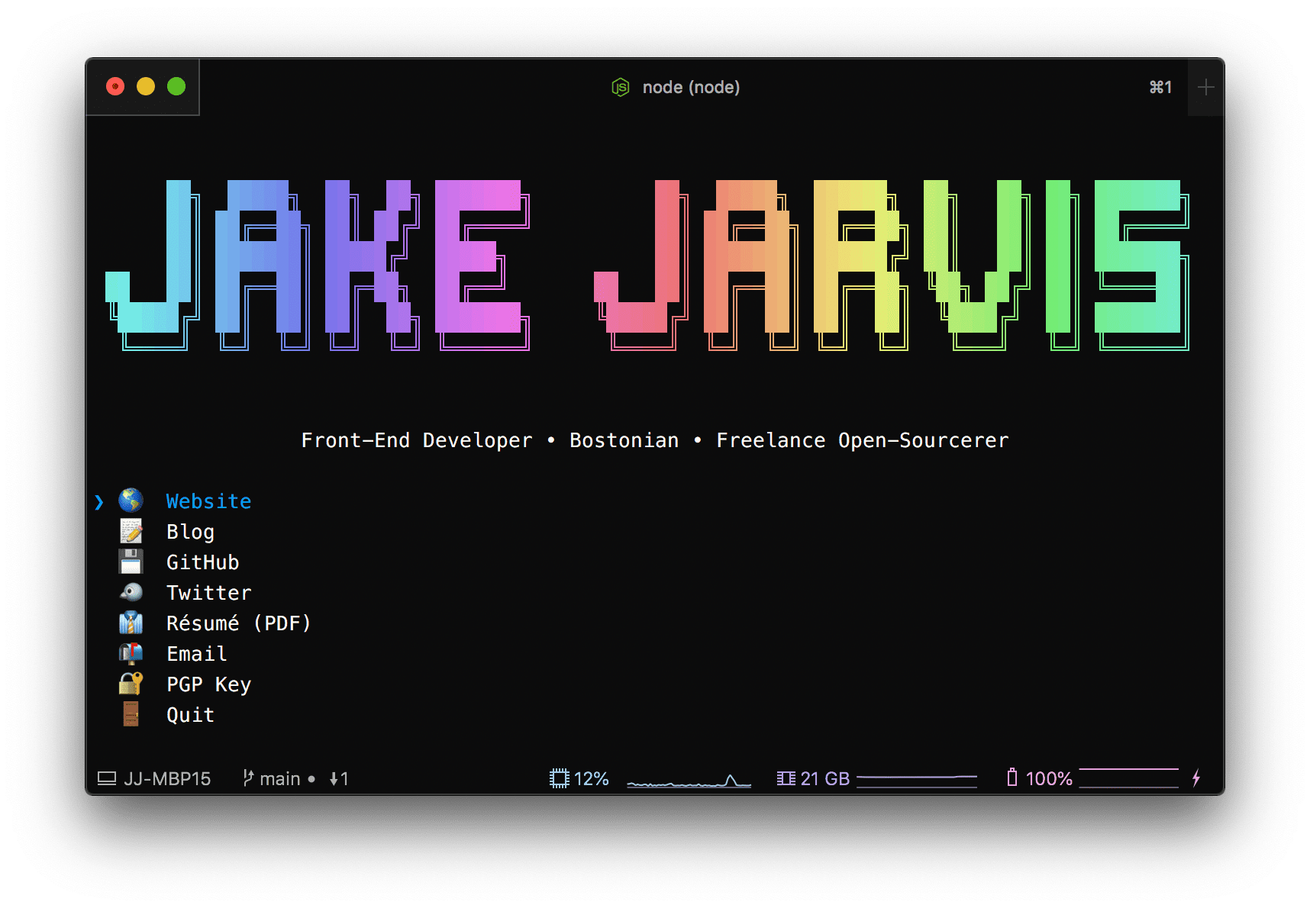The width and height of the screenshot is (1310, 908).
Task: Click the floppy disk icon beside GitHub
Action: (x=131, y=562)
